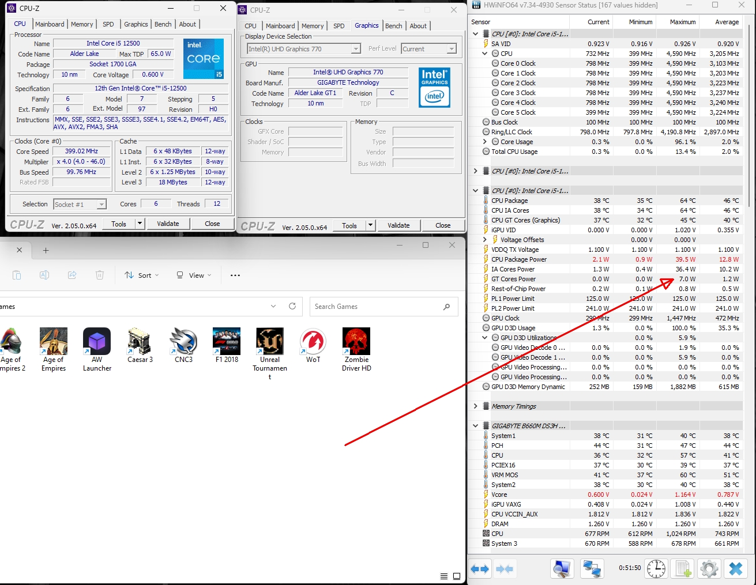Open the Tools arrow in CPU-Z CPU window
This screenshot has width=756, height=585.
140,224
